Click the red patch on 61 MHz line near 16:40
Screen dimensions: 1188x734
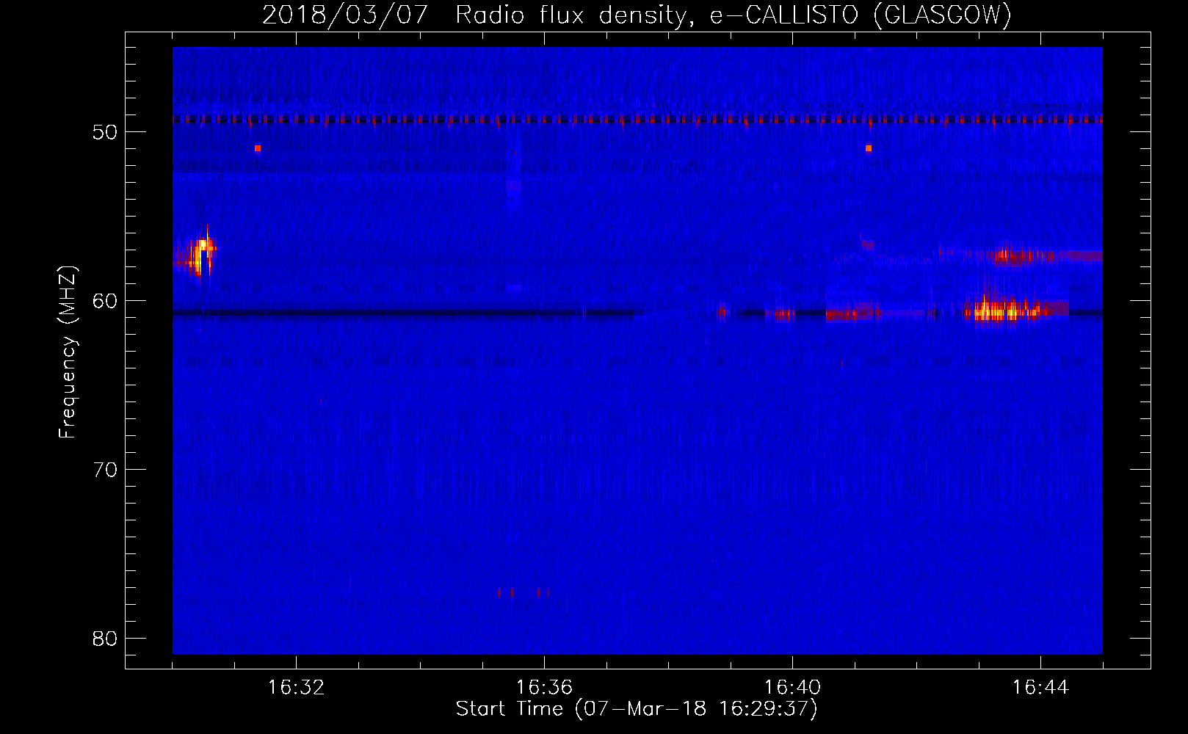(783, 314)
